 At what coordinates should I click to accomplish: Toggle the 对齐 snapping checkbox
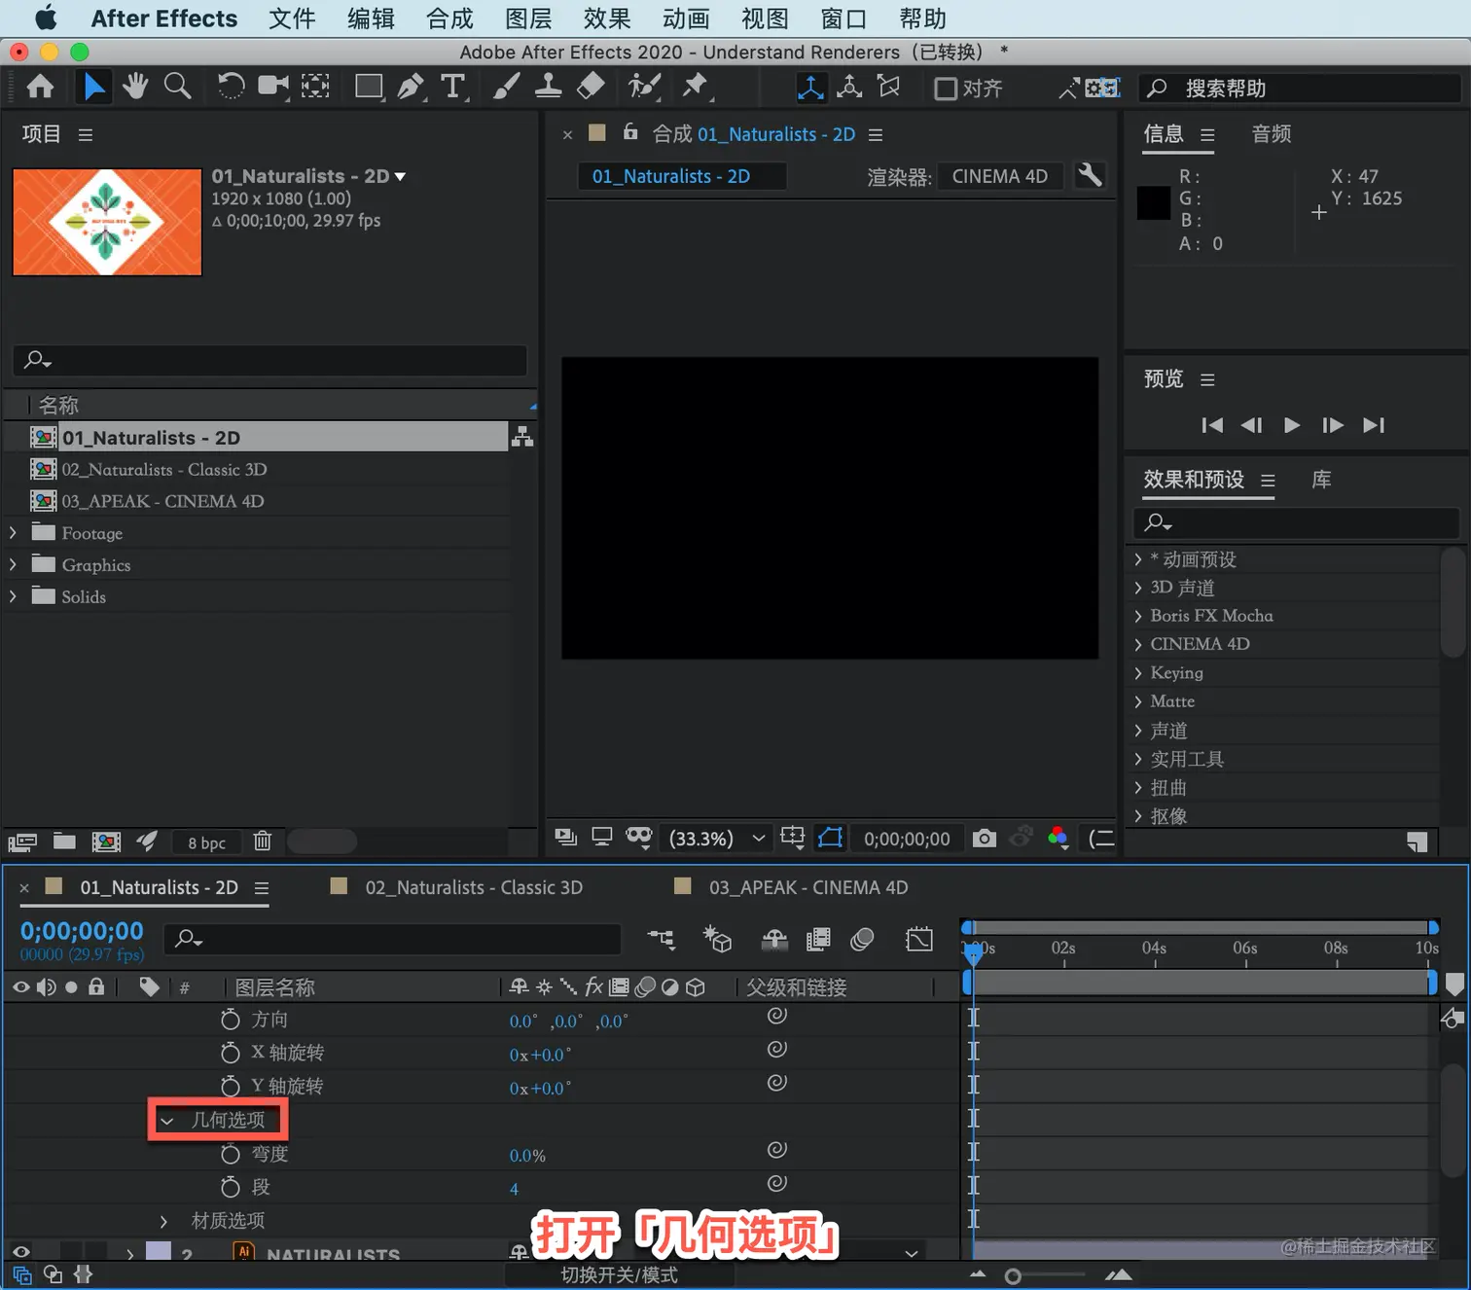click(945, 89)
